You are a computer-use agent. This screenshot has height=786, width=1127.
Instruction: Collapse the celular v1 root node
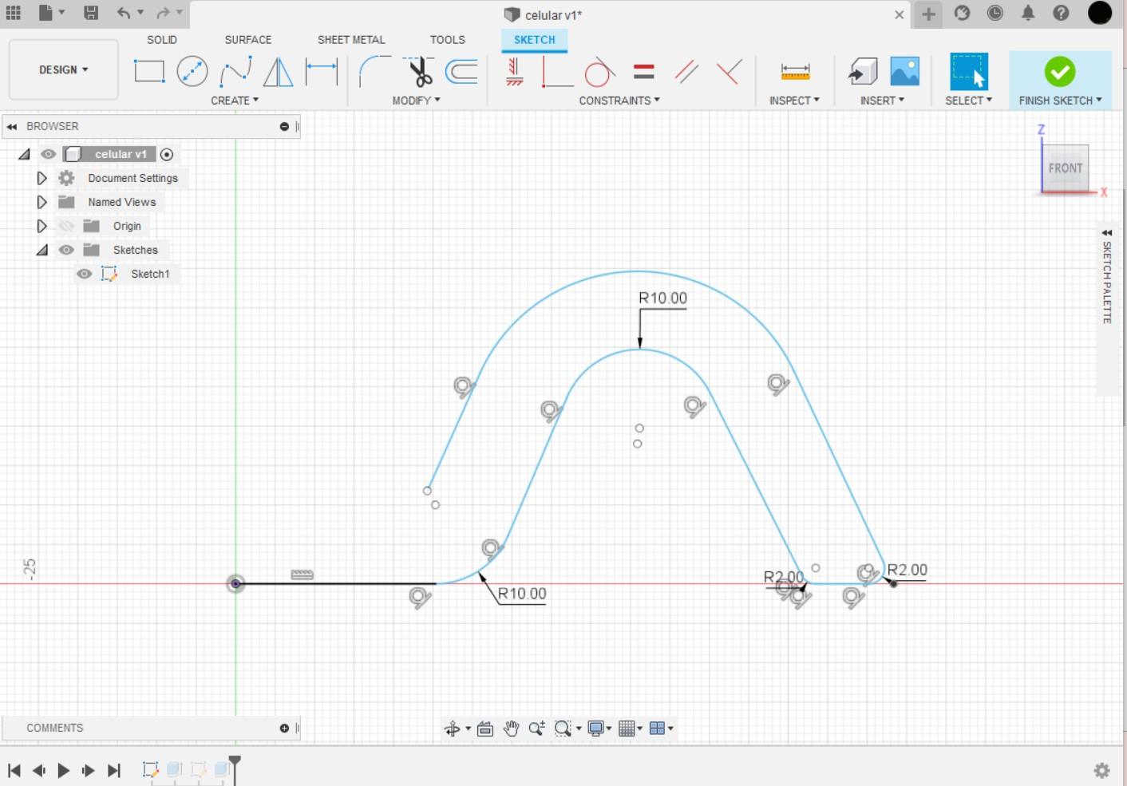pyautogui.click(x=24, y=154)
